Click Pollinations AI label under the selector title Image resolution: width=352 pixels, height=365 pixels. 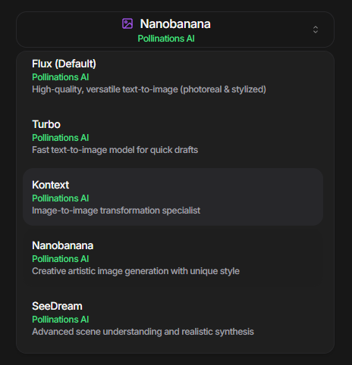[166, 39]
